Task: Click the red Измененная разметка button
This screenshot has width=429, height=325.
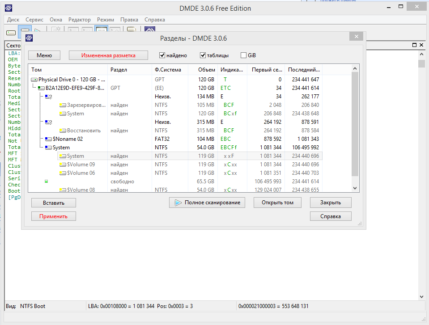Action: pyautogui.click(x=108, y=55)
